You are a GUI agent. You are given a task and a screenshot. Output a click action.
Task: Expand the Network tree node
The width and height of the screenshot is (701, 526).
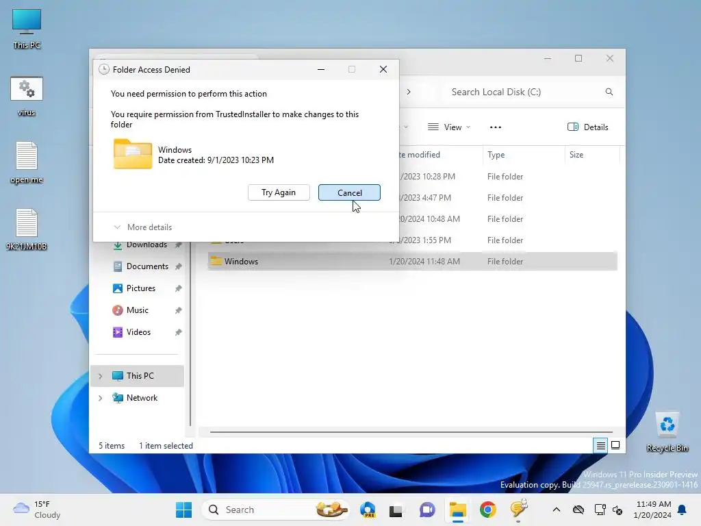tap(101, 398)
